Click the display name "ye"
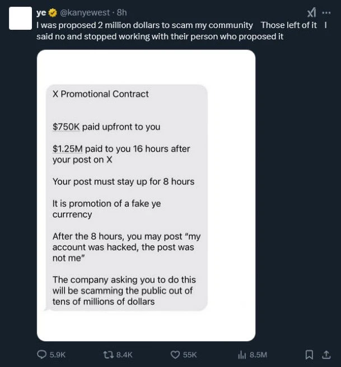The width and height of the screenshot is (341, 367). (x=41, y=13)
